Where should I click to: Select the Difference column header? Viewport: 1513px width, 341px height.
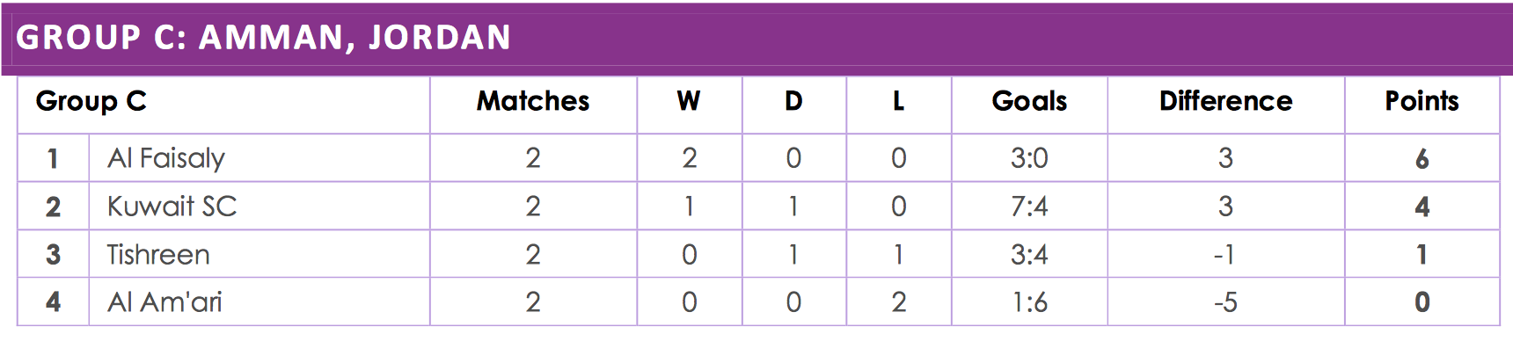[x=1225, y=102]
